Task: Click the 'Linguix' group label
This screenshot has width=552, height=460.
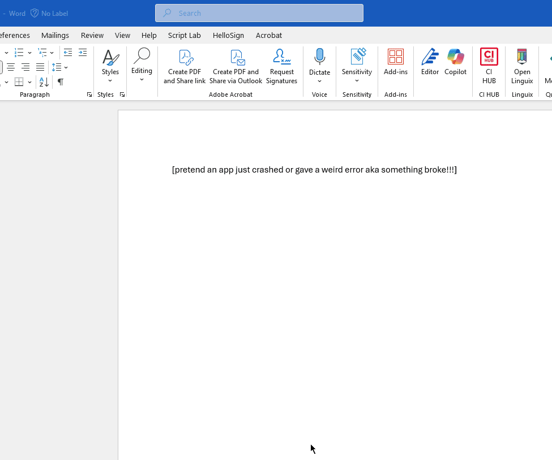Action: coord(522,94)
